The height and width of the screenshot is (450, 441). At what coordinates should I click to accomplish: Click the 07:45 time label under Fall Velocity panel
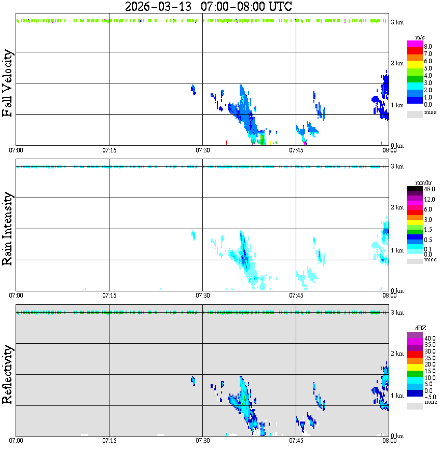click(x=296, y=150)
